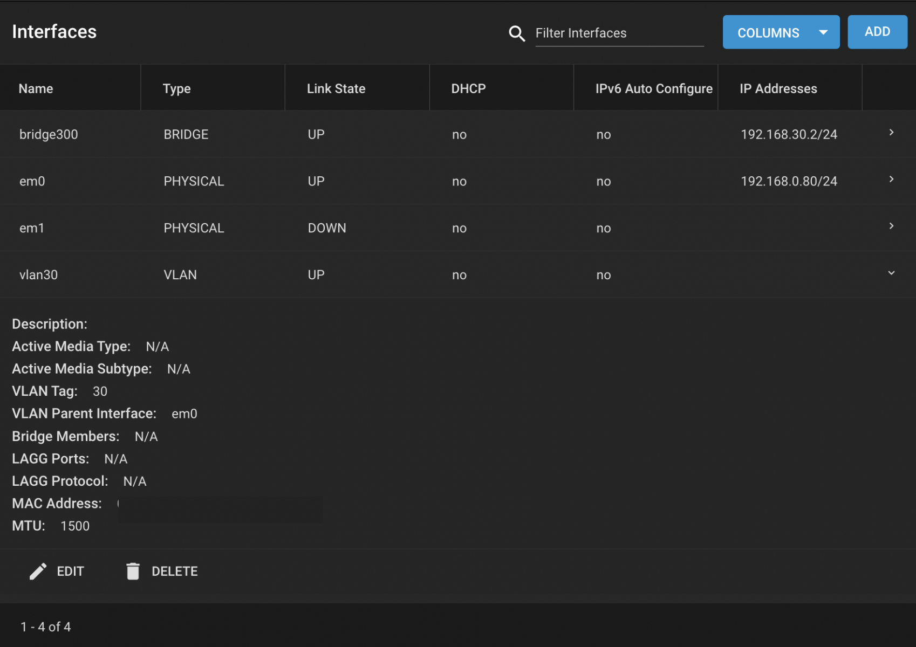Open the COLUMNS dropdown
This screenshot has width=916, height=647.
[x=781, y=32]
